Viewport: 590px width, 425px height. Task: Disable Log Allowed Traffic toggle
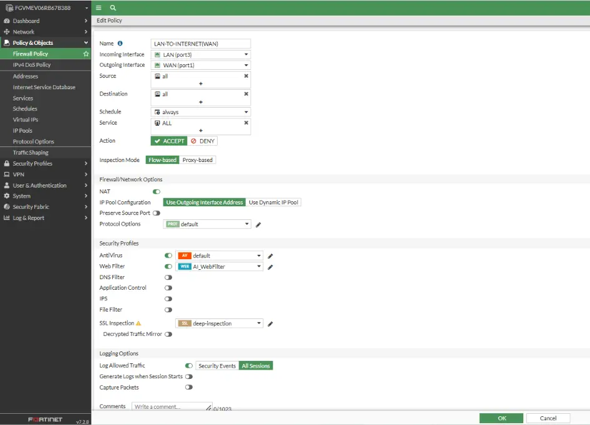(x=189, y=366)
